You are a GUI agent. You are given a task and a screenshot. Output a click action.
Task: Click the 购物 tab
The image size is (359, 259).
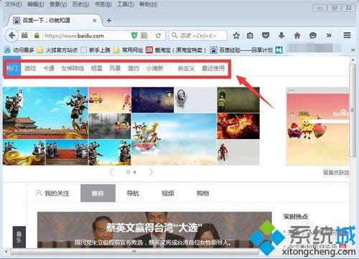point(202,193)
